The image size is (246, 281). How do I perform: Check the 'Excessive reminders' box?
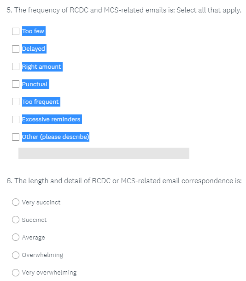[16, 120]
